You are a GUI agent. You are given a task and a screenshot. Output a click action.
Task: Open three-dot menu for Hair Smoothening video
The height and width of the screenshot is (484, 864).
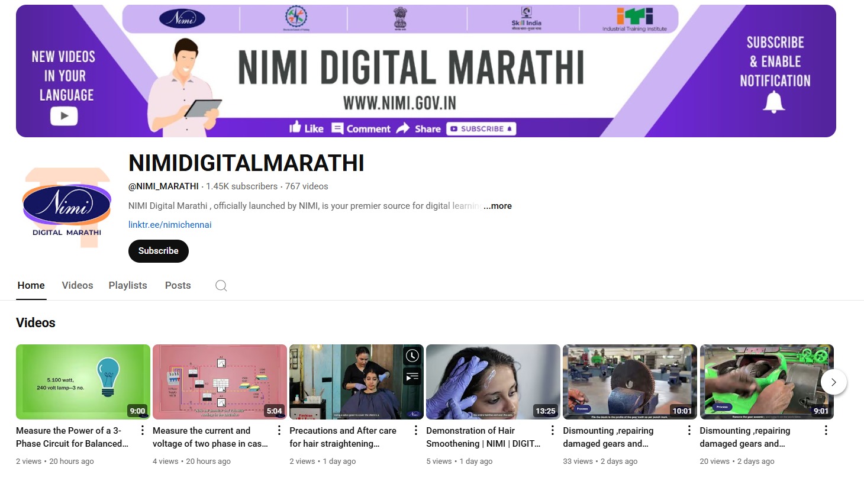[x=553, y=430]
